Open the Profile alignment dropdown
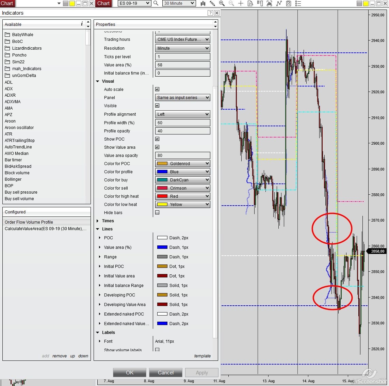Image resolution: width=389 pixels, height=386 pixels. pos(183,114)
